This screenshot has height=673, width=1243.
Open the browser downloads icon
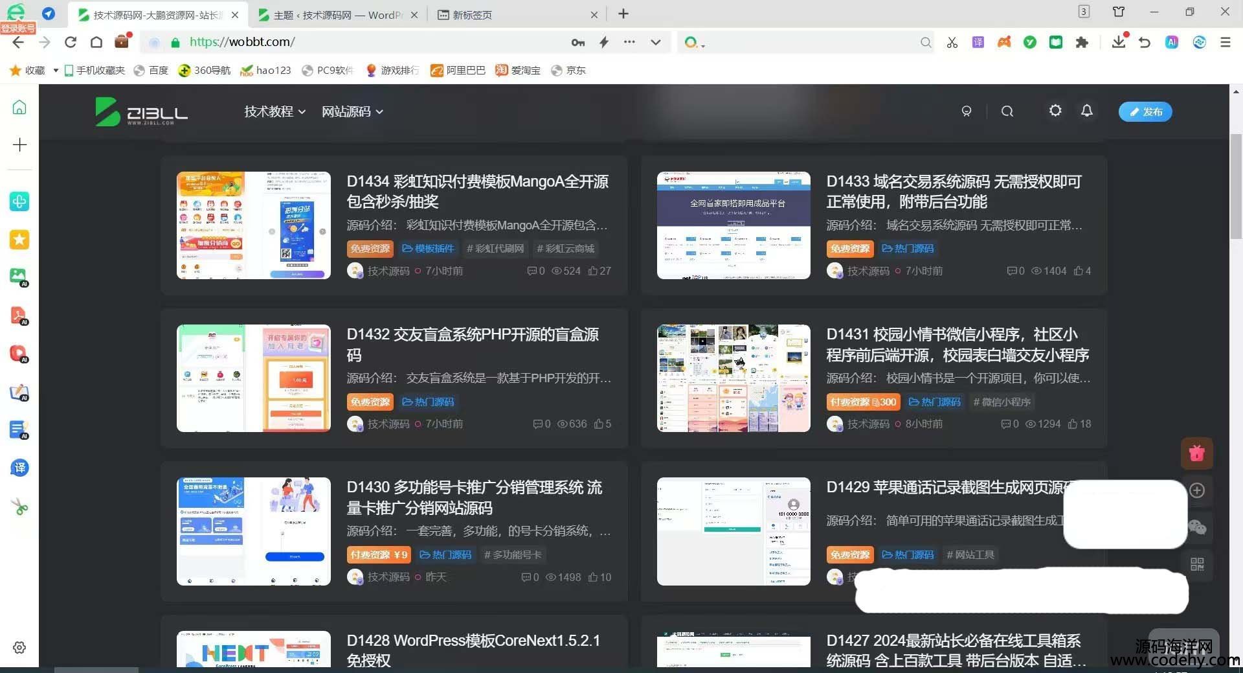[x=1119, y=42]
